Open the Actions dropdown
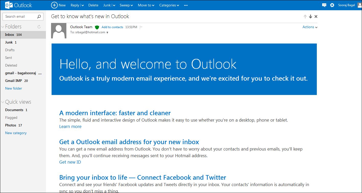Image resolution: width=362 pixels, height=193 pixels. pyautogui.click(x=310, y=27)
